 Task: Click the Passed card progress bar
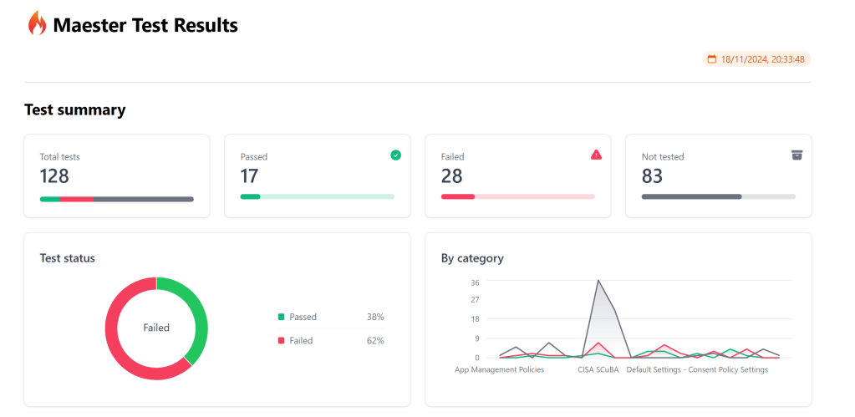pos(317,196)
